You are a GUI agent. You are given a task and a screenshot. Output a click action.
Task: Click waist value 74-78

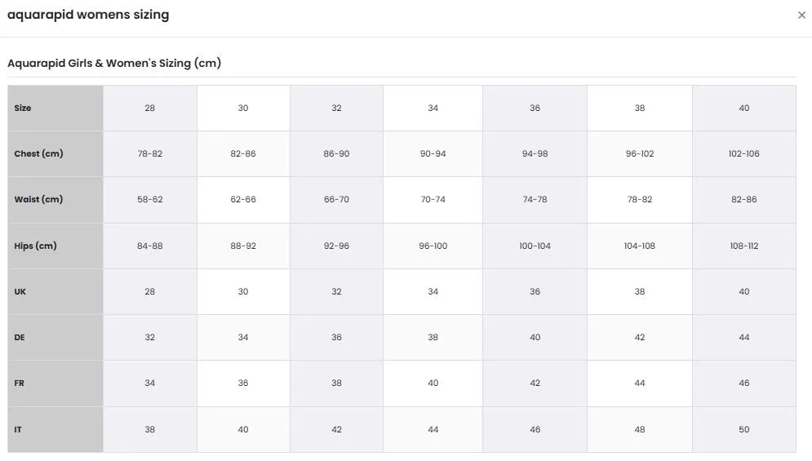click(535, 199)
